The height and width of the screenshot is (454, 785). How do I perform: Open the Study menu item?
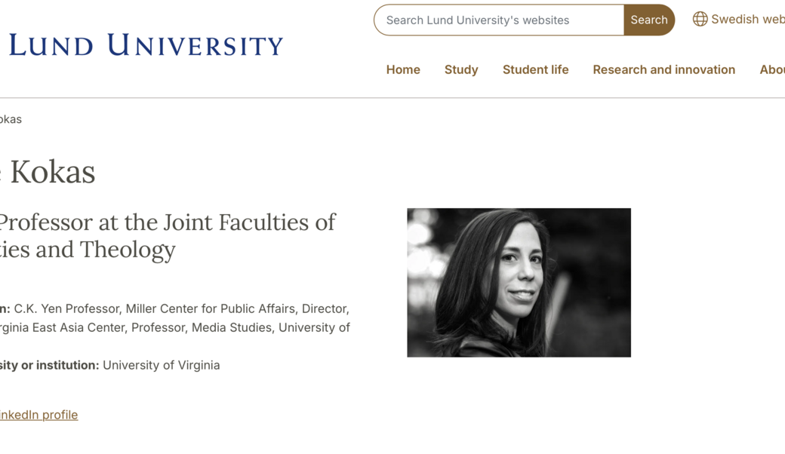(461, 69)
